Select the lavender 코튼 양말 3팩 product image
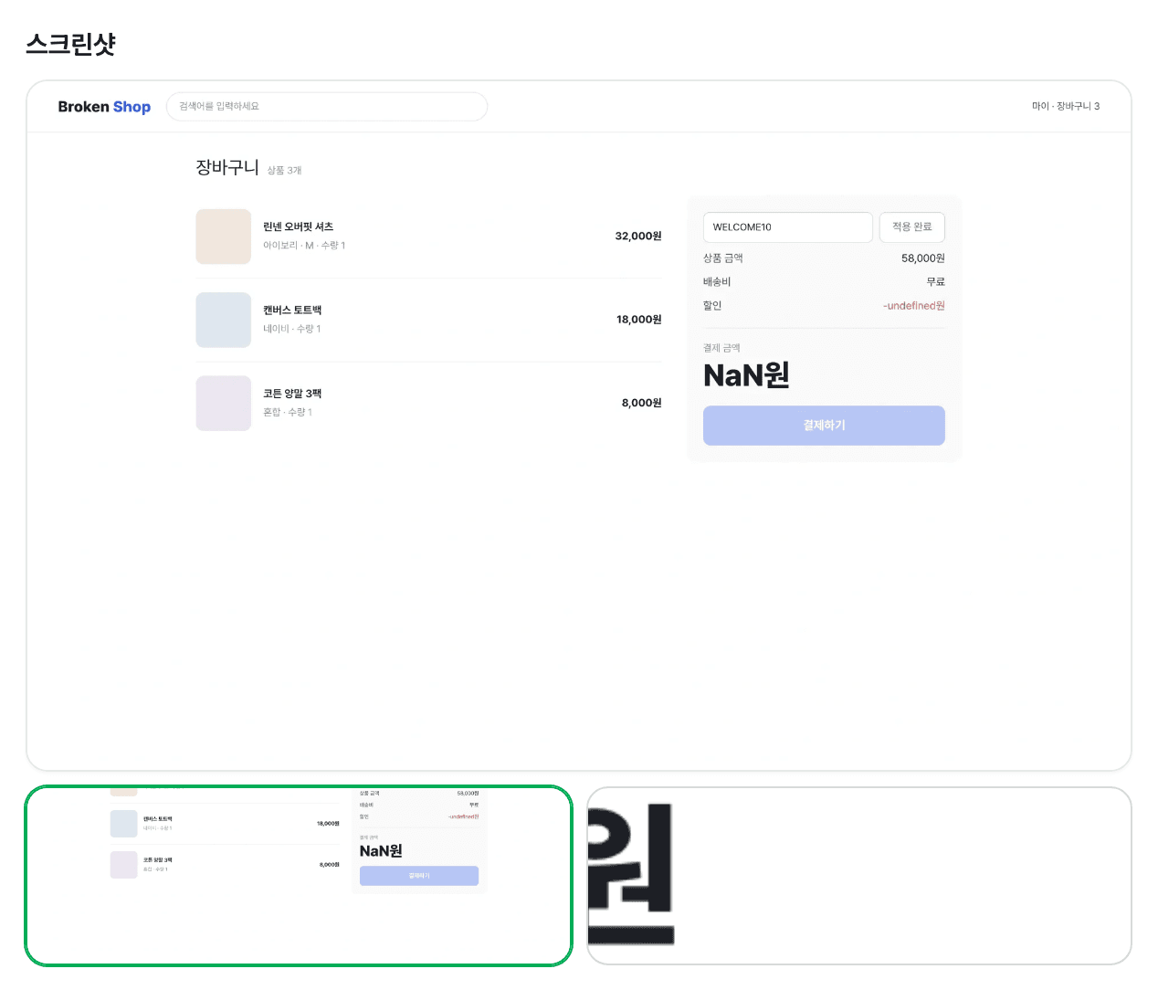The image size is (1158, 990). point(224,403)
